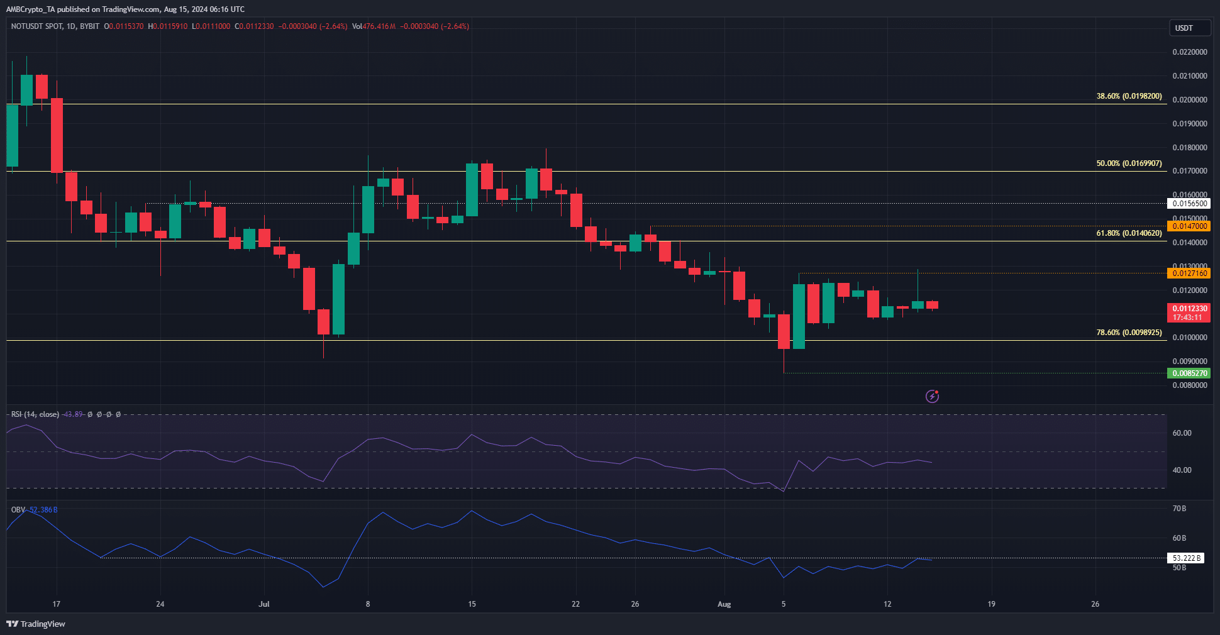This screenshot has height=635, width=1220.
Task: Click the green 0.0085270 price label
Action: [1189, 373]
